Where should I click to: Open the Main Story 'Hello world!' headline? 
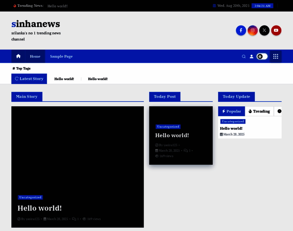click(39, 208)
